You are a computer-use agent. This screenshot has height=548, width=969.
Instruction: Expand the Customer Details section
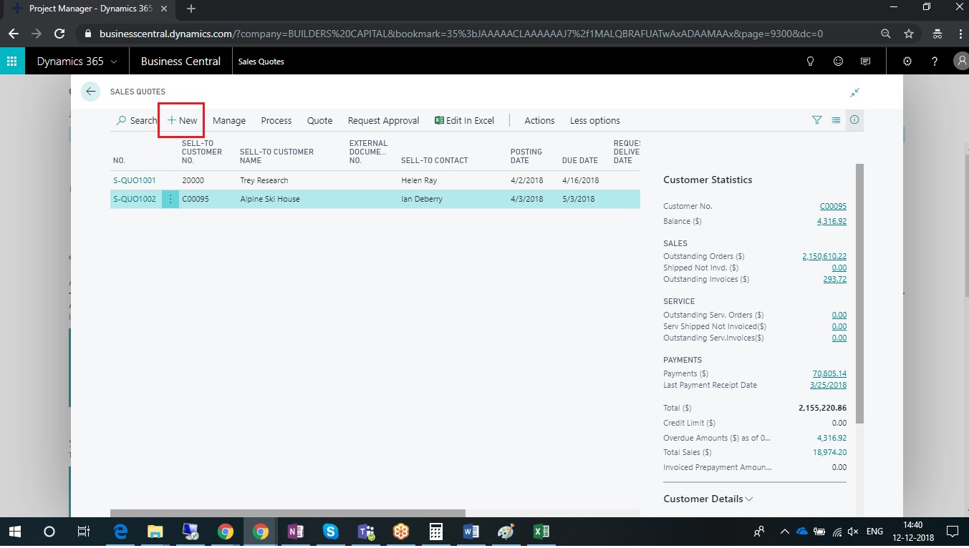pyautogui.click(x=708, y=499)
